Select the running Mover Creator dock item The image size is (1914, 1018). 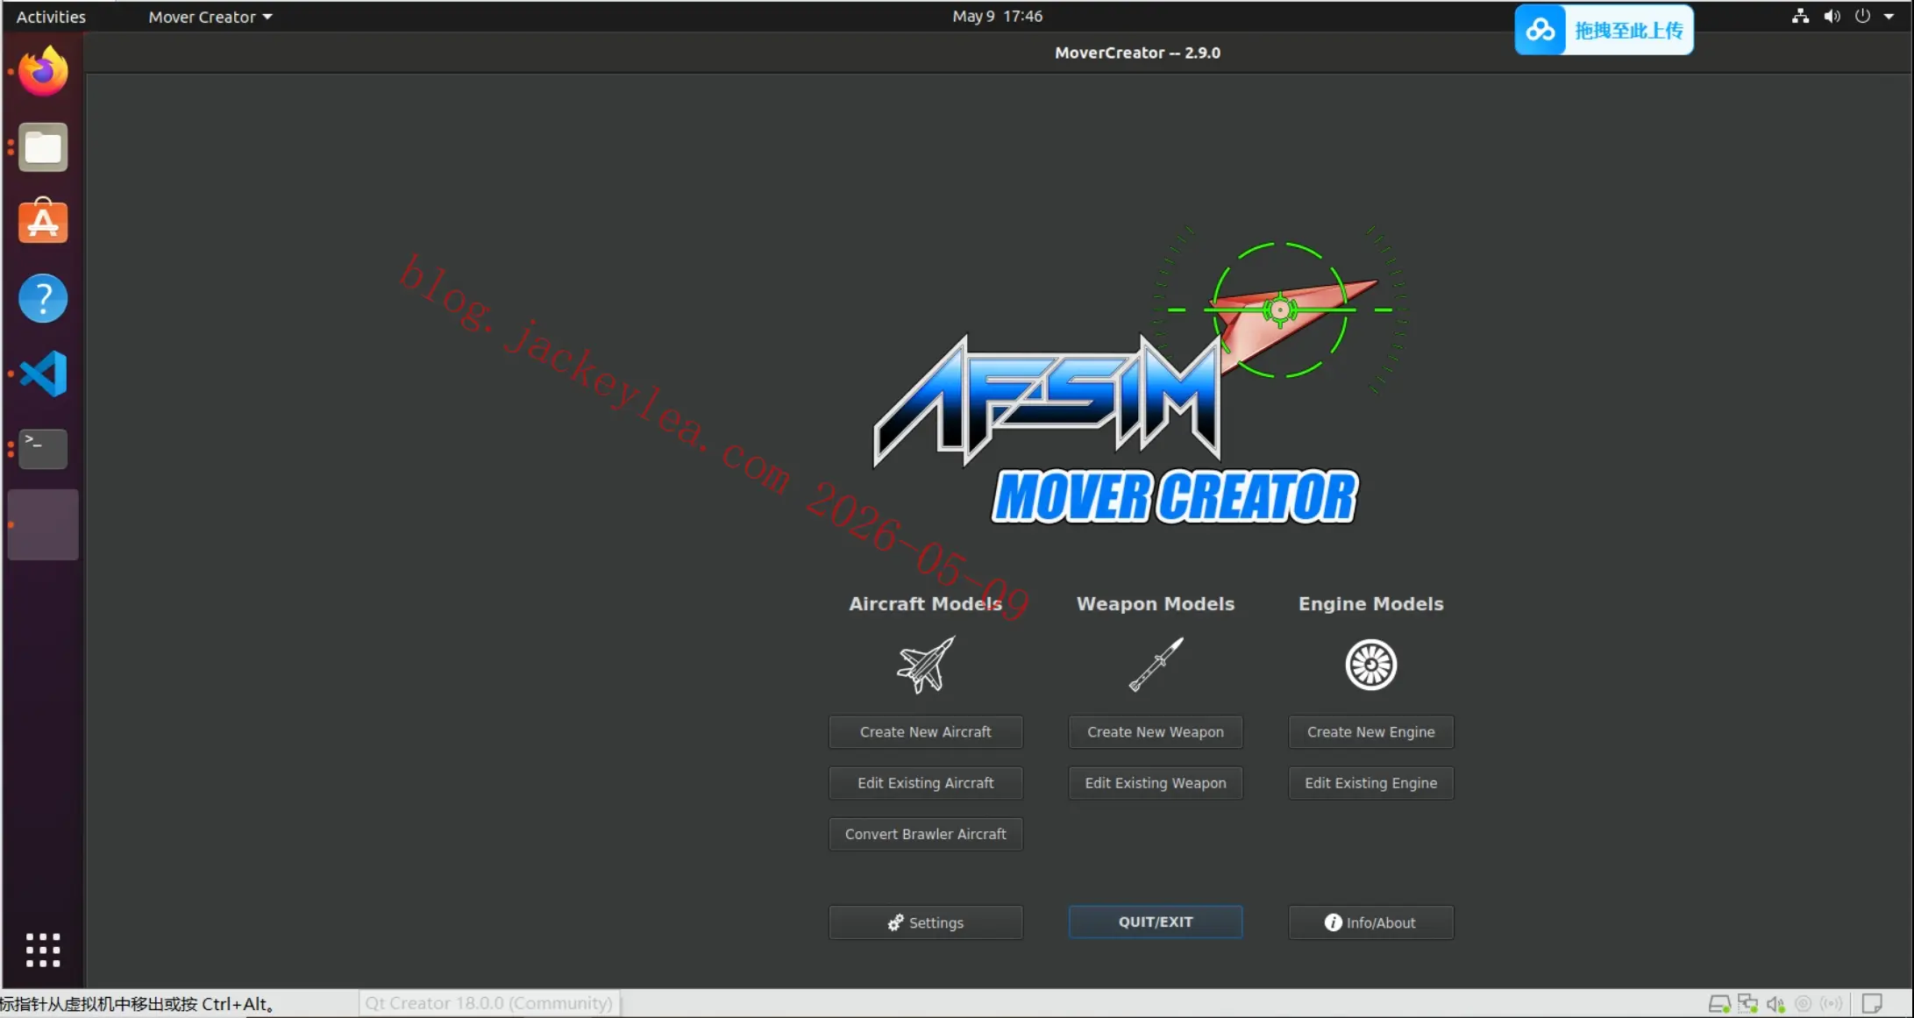[43, 524]
